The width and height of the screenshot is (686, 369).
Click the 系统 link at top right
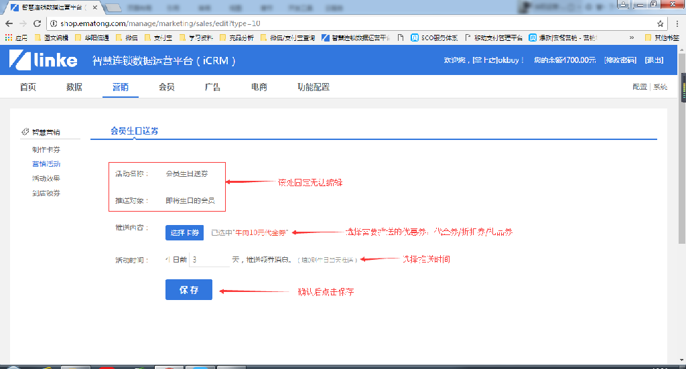coord(660,87)
